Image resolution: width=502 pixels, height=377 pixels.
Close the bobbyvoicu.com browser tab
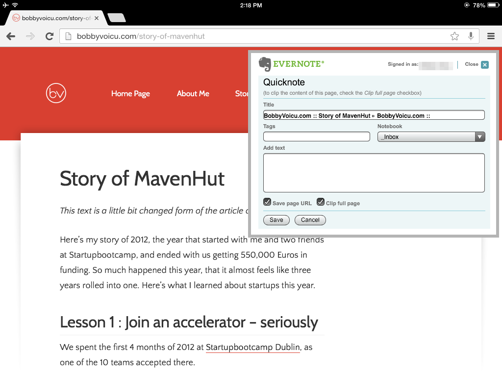coord(97,18)
